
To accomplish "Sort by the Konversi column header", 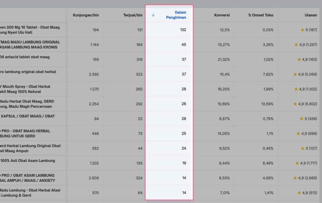I will click(x=222, y=15).
